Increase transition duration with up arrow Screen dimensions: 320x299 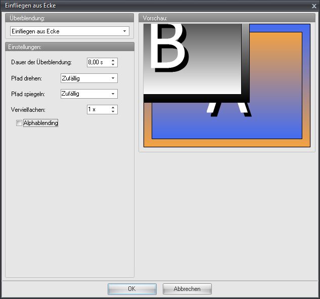113,60
